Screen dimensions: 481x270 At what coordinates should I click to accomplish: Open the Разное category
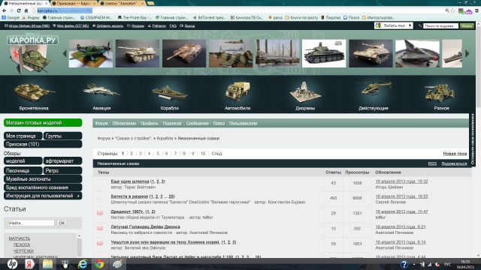pyautogui.click(x=441, y=97)
